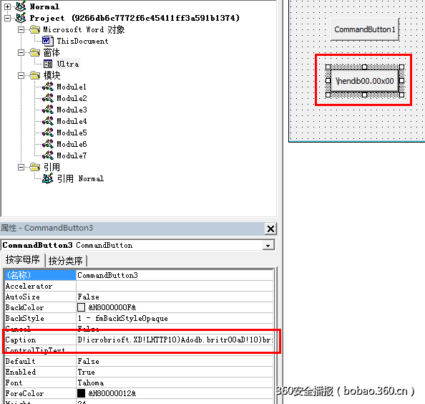
Task: Switch to the 按字母序 tab
Action: pos(23,259)
